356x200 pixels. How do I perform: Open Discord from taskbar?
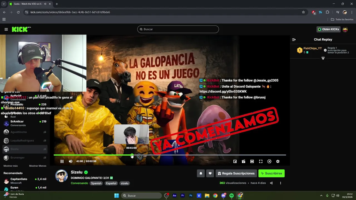[x=223, y=196]
